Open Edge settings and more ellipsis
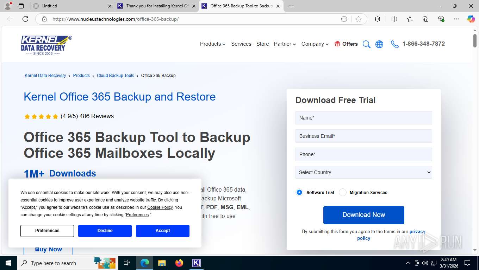Image resolution: width=479 pixels, height=270 pixels. 456,19
